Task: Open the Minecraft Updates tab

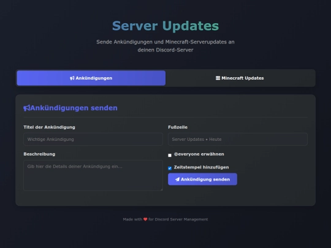Action: 240,78
